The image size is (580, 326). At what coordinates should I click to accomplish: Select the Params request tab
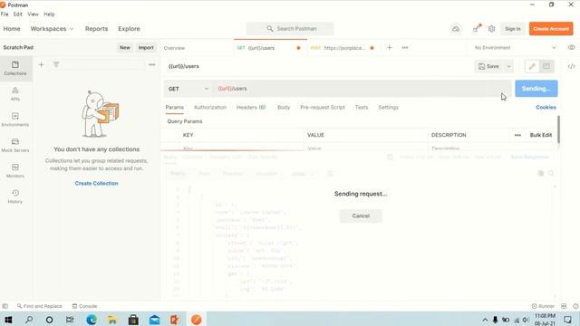click(175, 107)
